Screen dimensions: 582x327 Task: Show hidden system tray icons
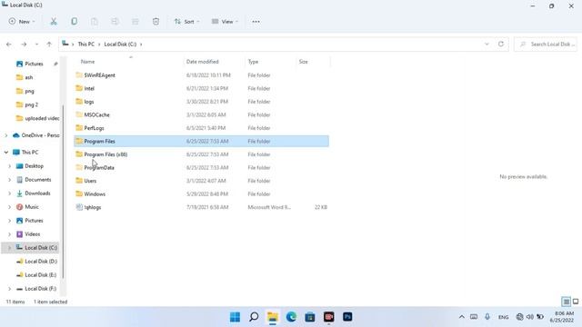pos(462,317)
